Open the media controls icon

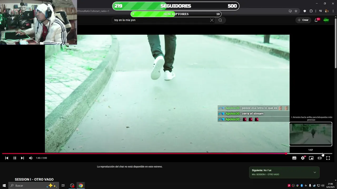tap(320, 11)
